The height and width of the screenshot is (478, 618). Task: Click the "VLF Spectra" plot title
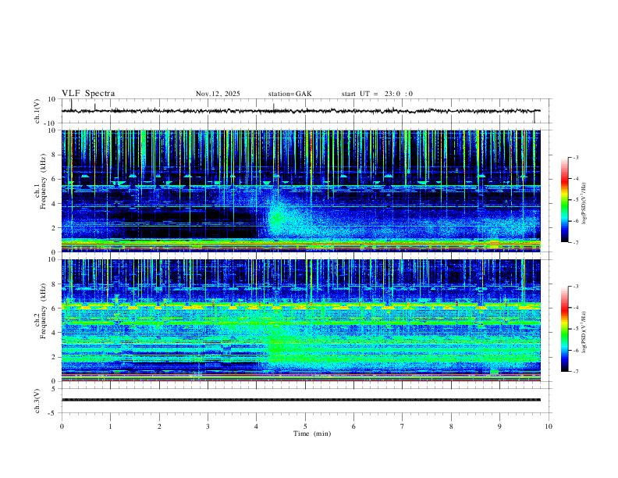88,94
